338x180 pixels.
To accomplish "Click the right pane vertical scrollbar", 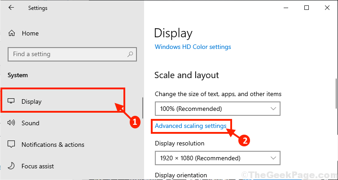I will (x=337, y=93).
